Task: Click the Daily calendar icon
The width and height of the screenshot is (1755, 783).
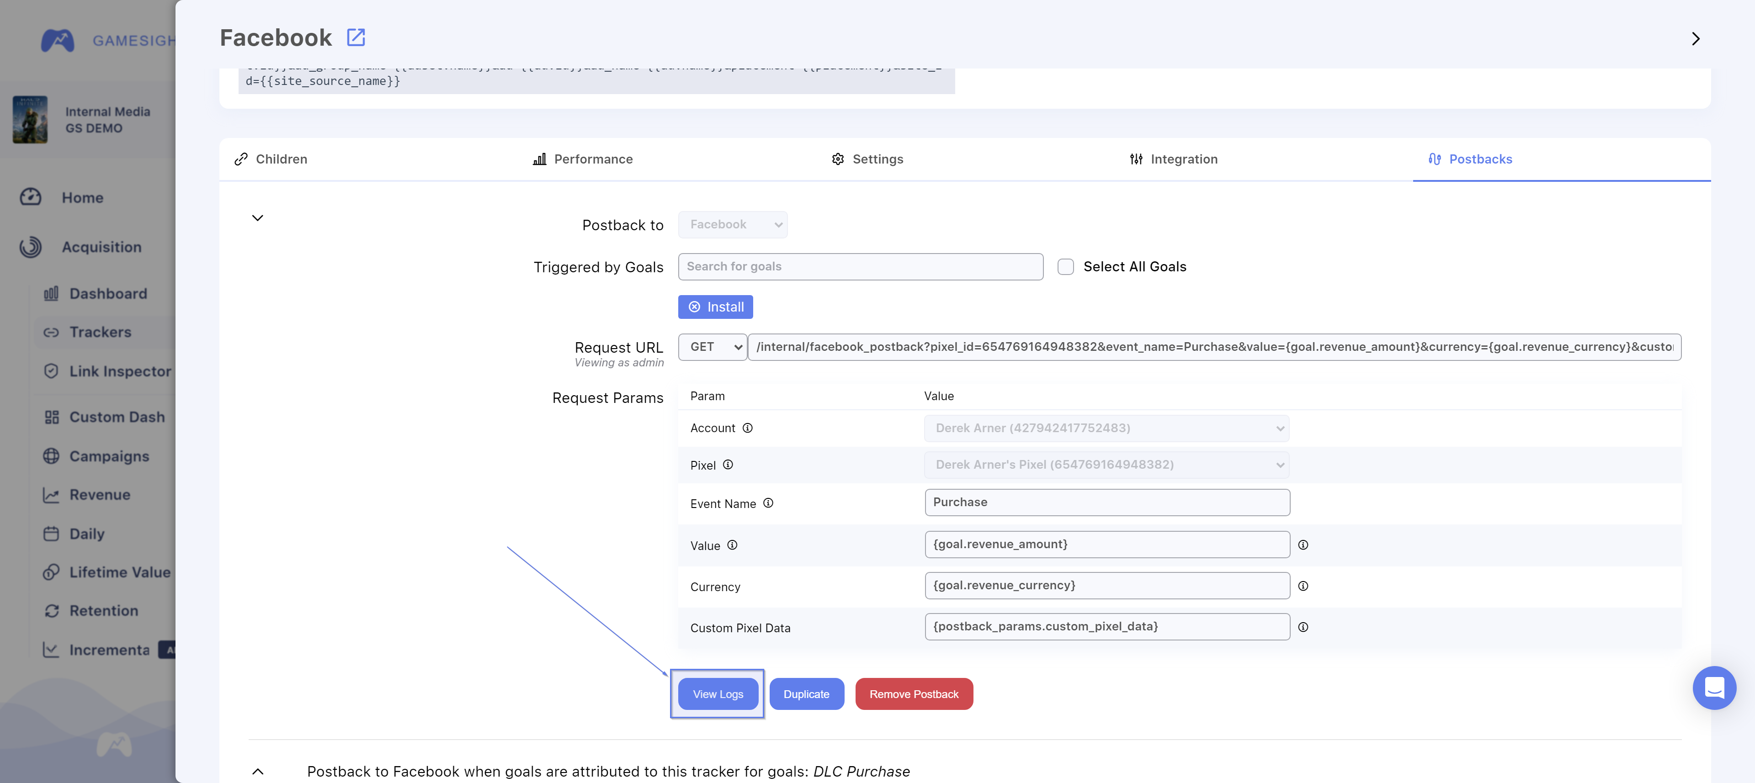Action: 51,534
